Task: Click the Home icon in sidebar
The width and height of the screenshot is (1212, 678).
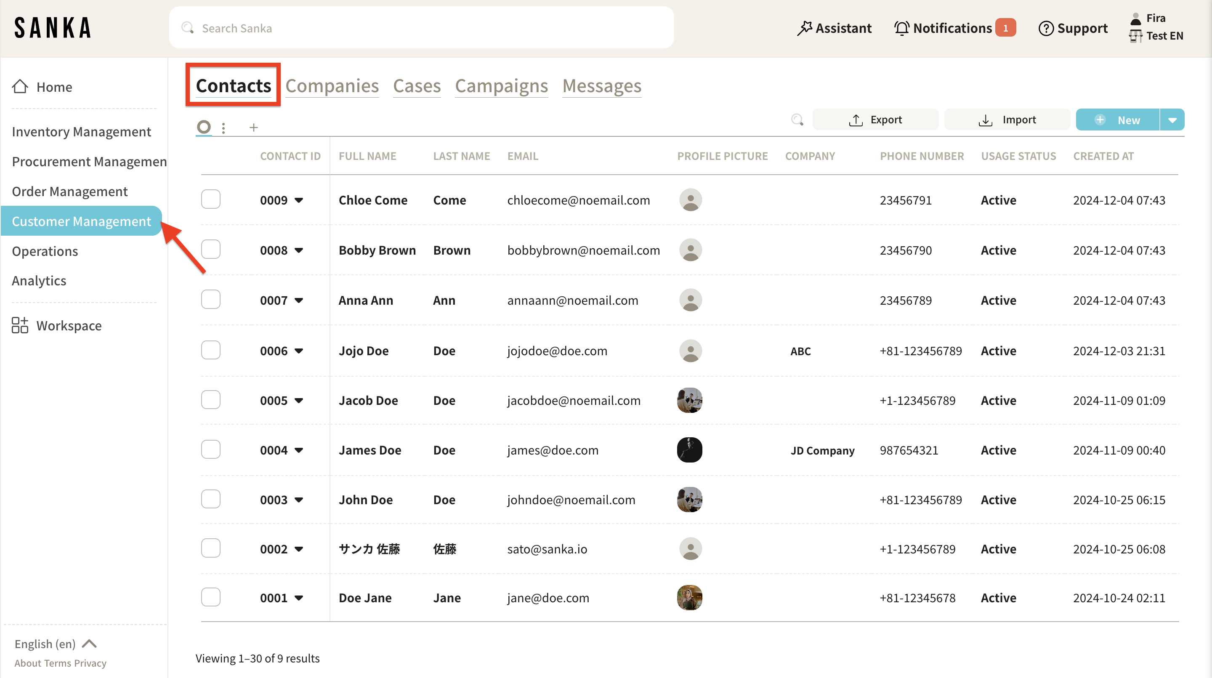Action: click(20, 87)
